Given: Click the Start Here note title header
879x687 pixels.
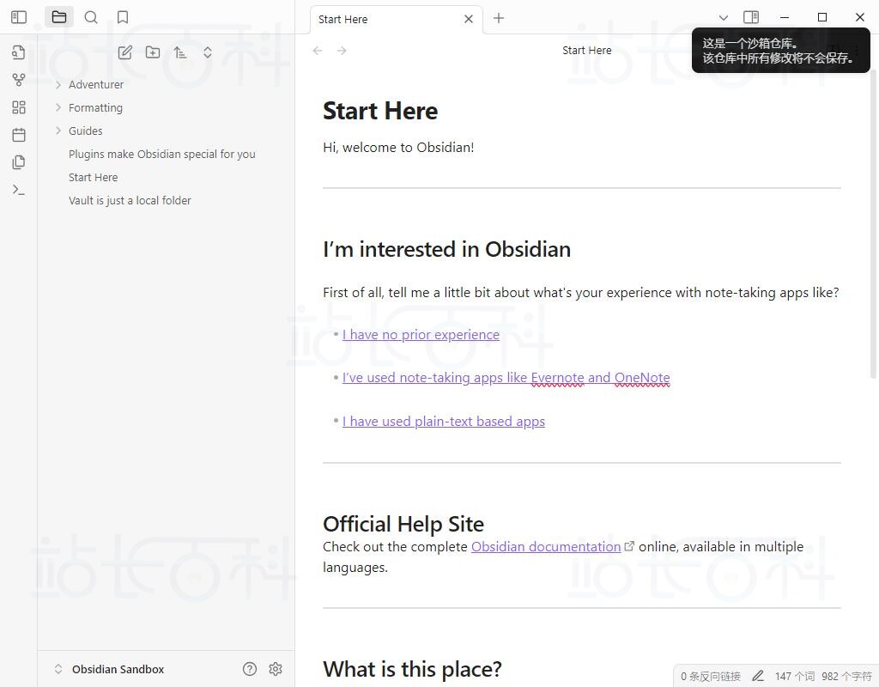Looking at the screenshot, I should pyautogui.click(x=586, y=51).
